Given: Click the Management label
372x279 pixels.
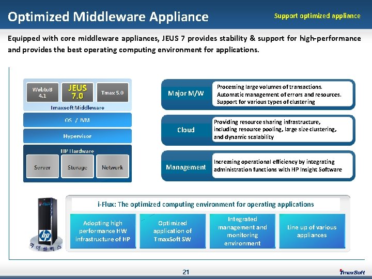Looking at the screenshot, I should (186, 167).
